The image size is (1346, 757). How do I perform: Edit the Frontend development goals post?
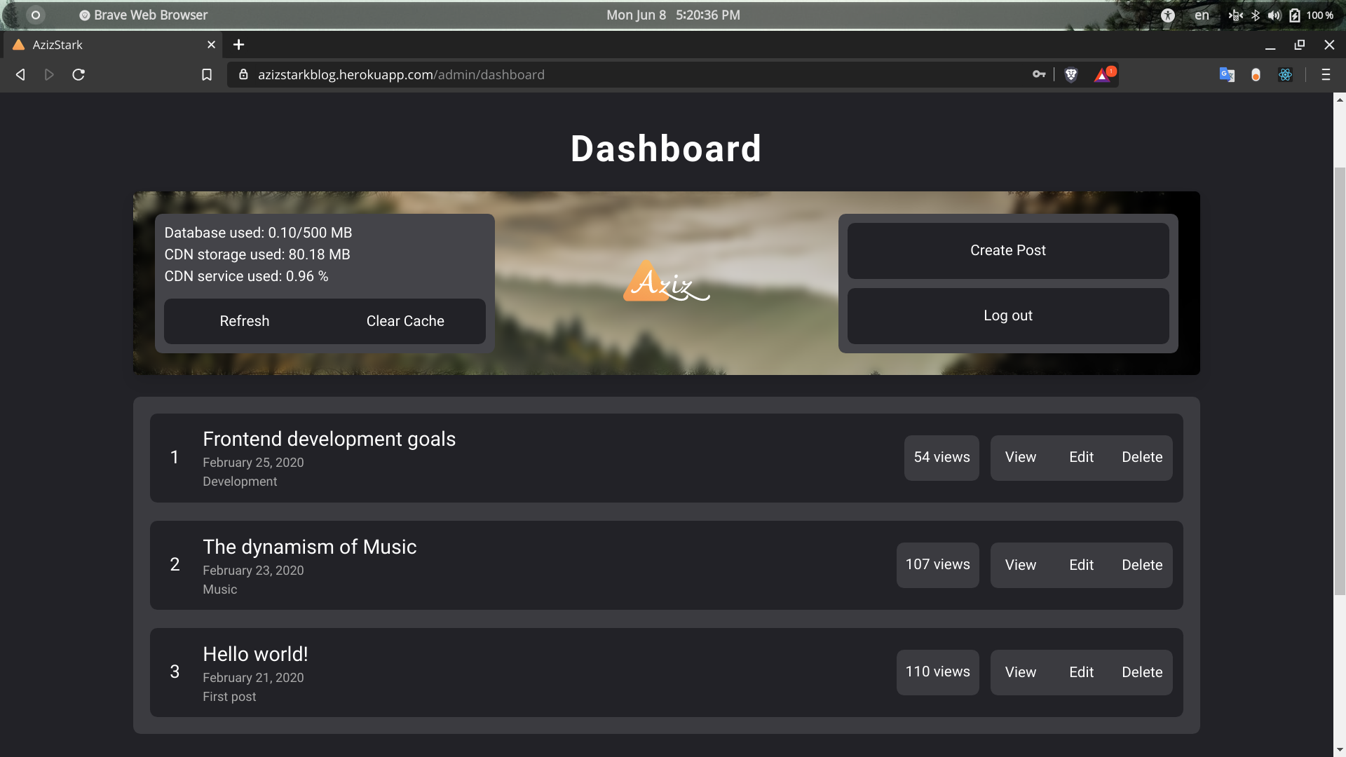(1081, 457)
